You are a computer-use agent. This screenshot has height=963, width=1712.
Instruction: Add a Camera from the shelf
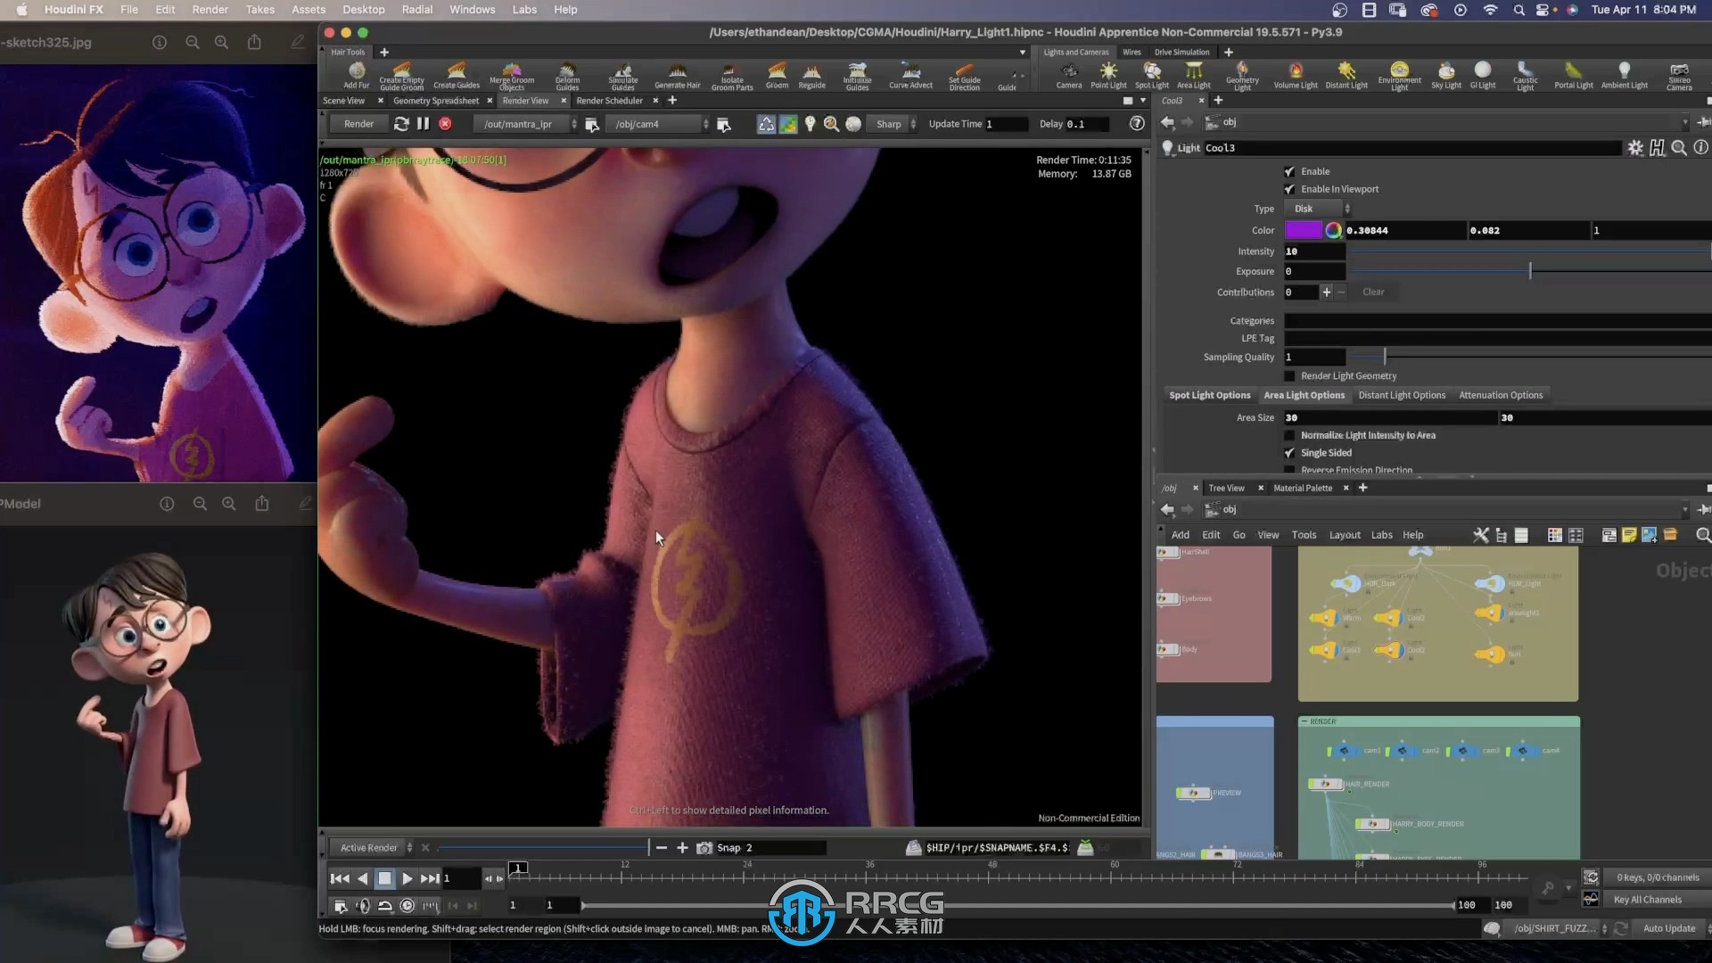(1069, 75)
